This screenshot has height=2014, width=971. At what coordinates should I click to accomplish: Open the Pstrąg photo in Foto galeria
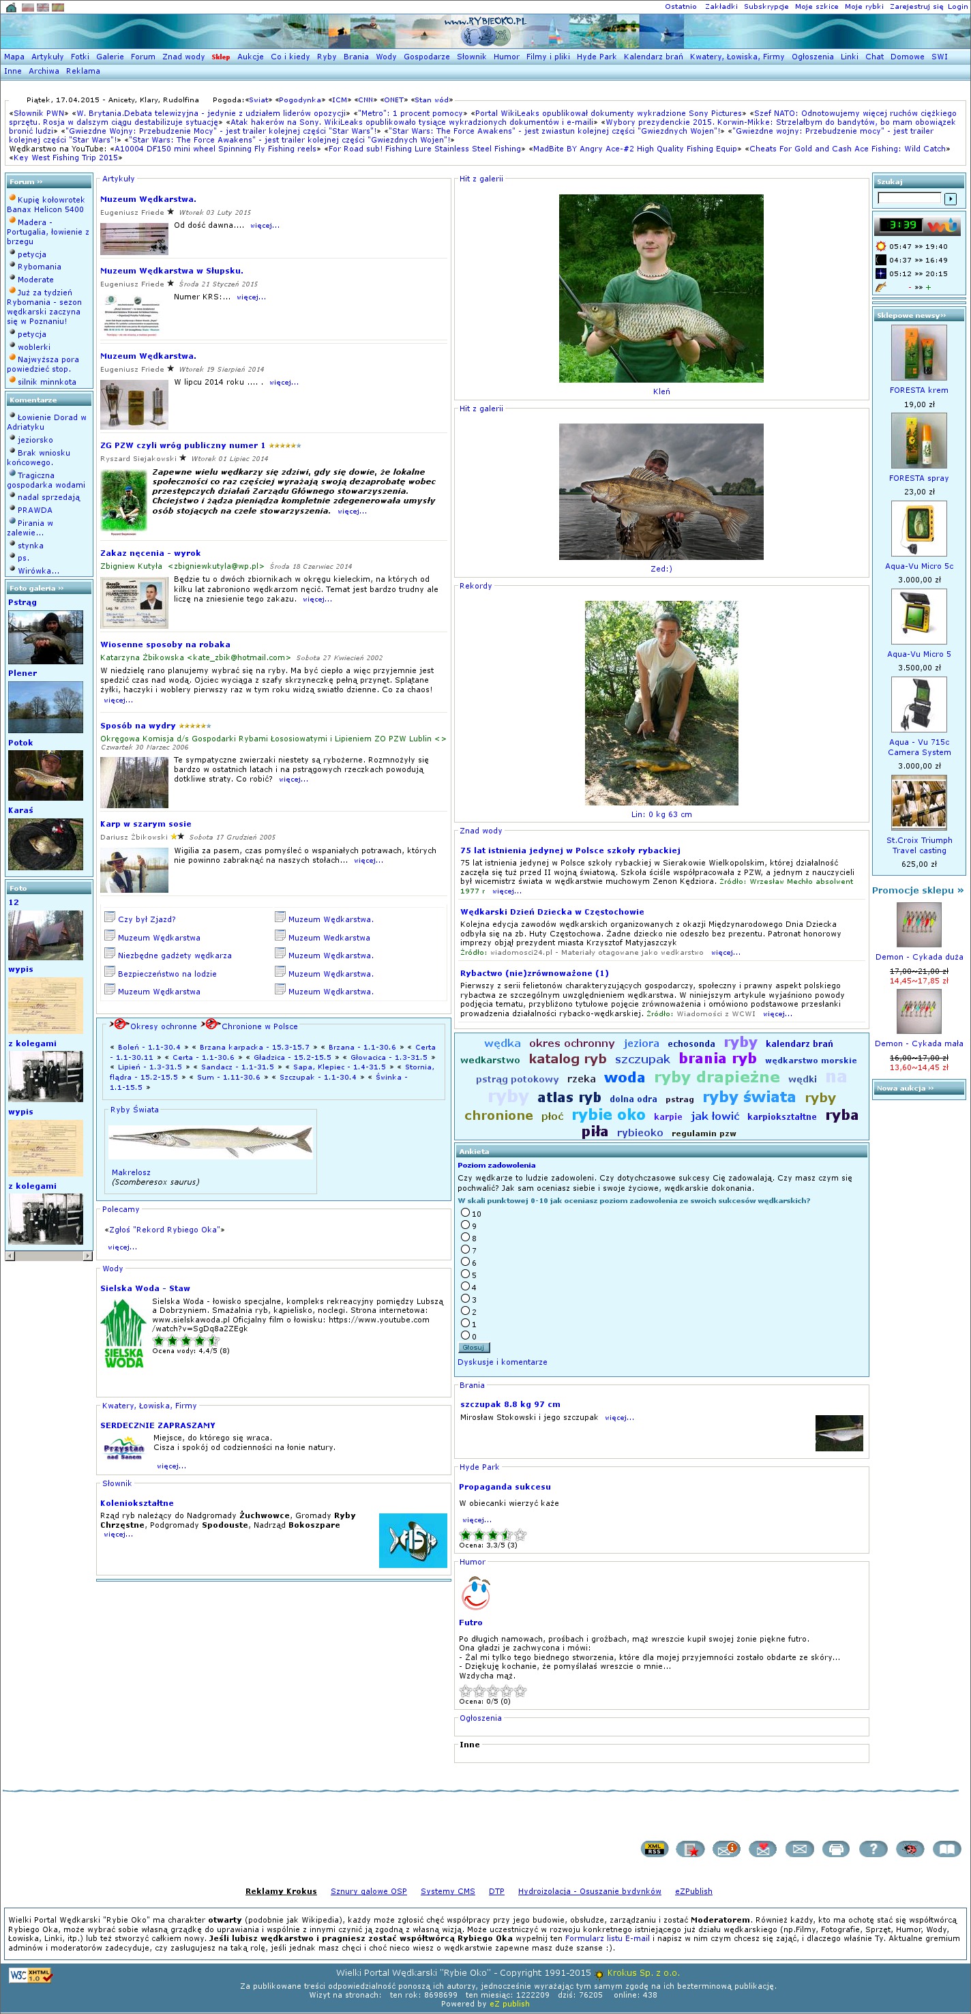click(45, 638)
